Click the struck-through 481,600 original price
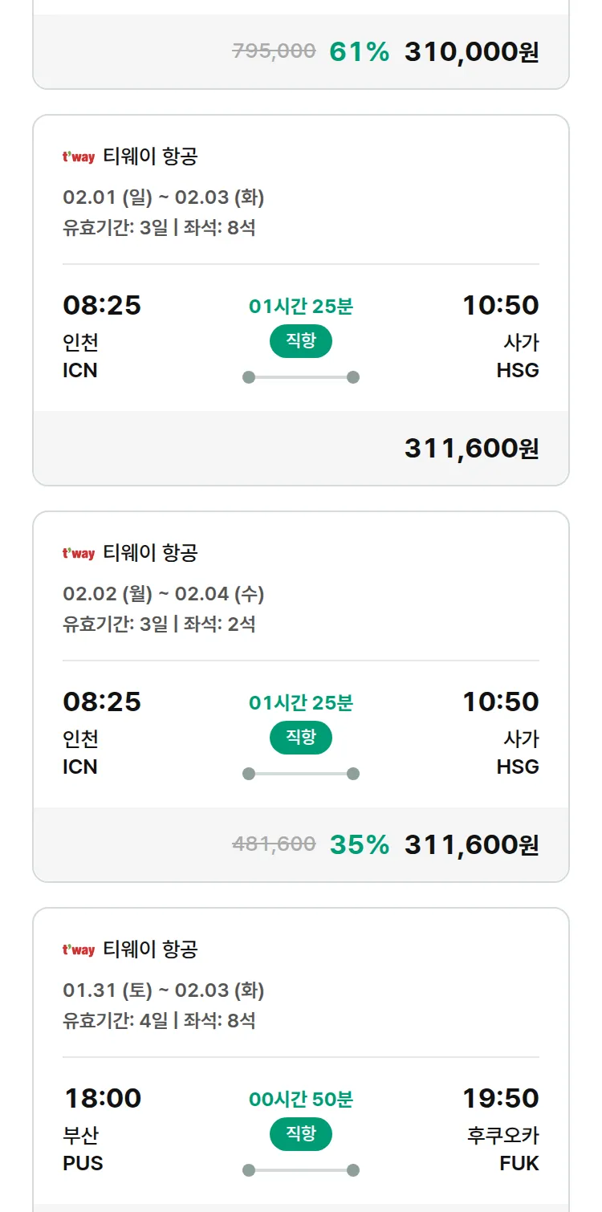 tap(274, 844)
